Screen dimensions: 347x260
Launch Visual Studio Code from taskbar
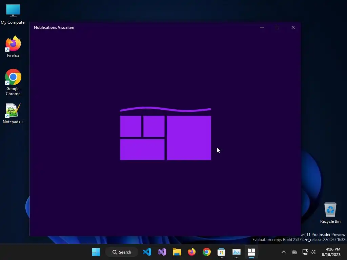147,252
